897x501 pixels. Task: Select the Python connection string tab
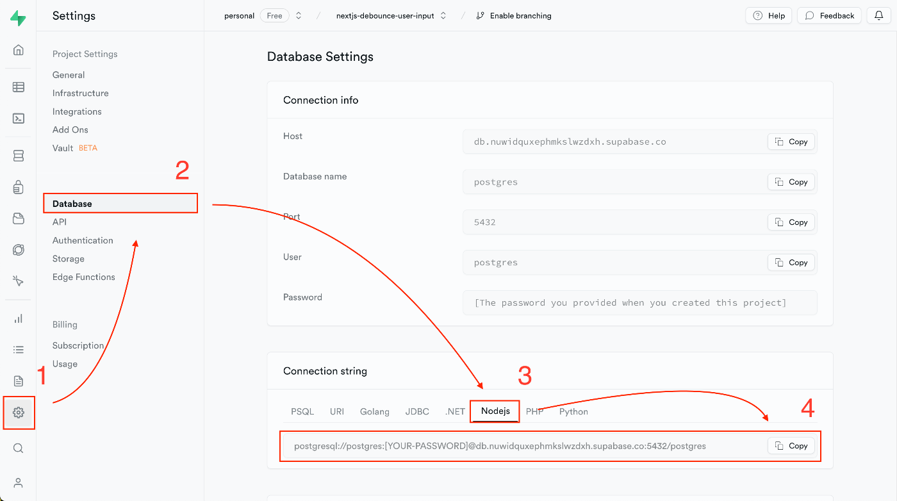point(573,411)
